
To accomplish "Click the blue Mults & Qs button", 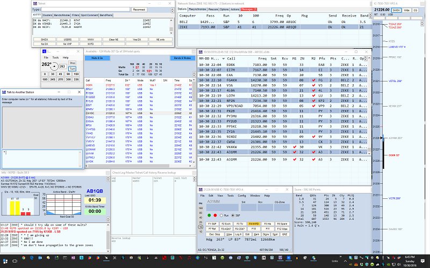I will click(x=97, y=58).
